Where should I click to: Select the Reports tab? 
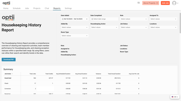point(57,8)
